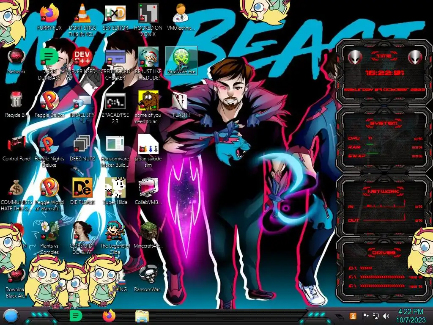433x325 pixels.
Task: Click the TIME header on the red widget
Action: pos(384,56)
